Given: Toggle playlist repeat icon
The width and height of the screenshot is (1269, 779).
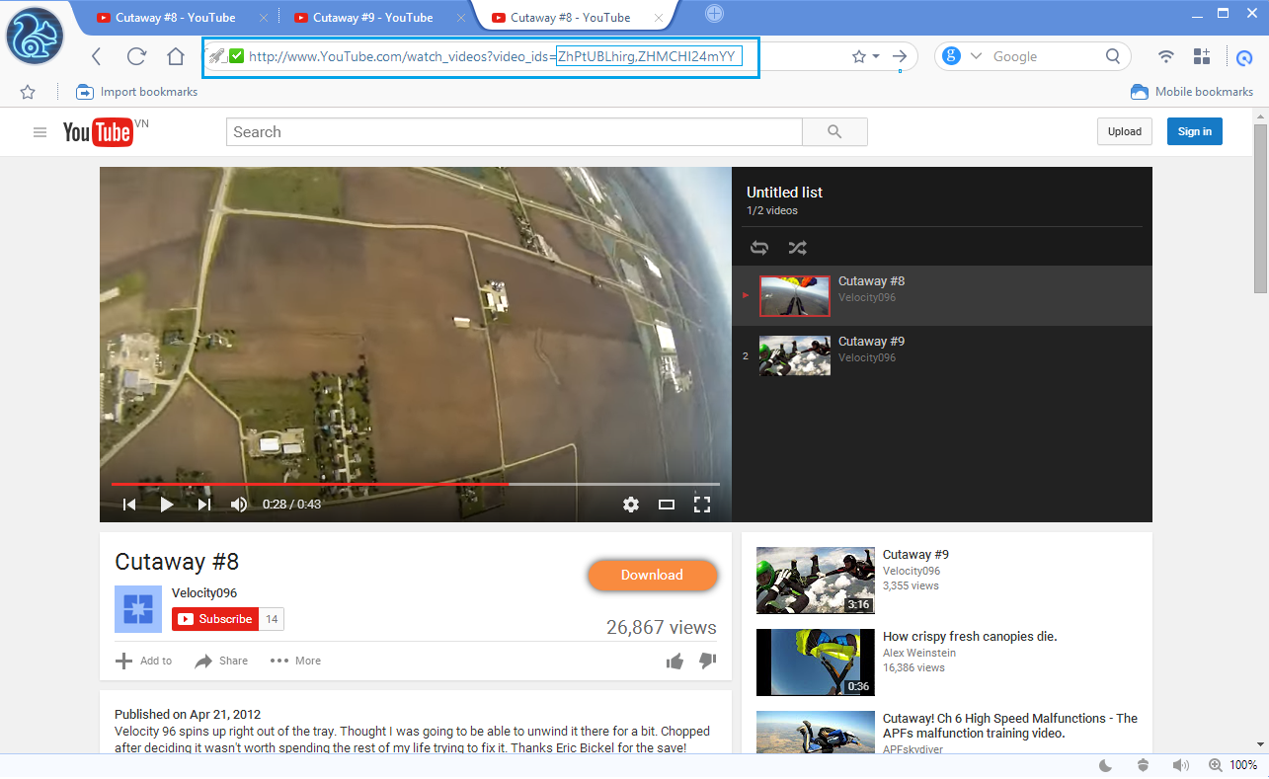Looking at the screenshot, I should pyautogui.click(x=759, y=248).
